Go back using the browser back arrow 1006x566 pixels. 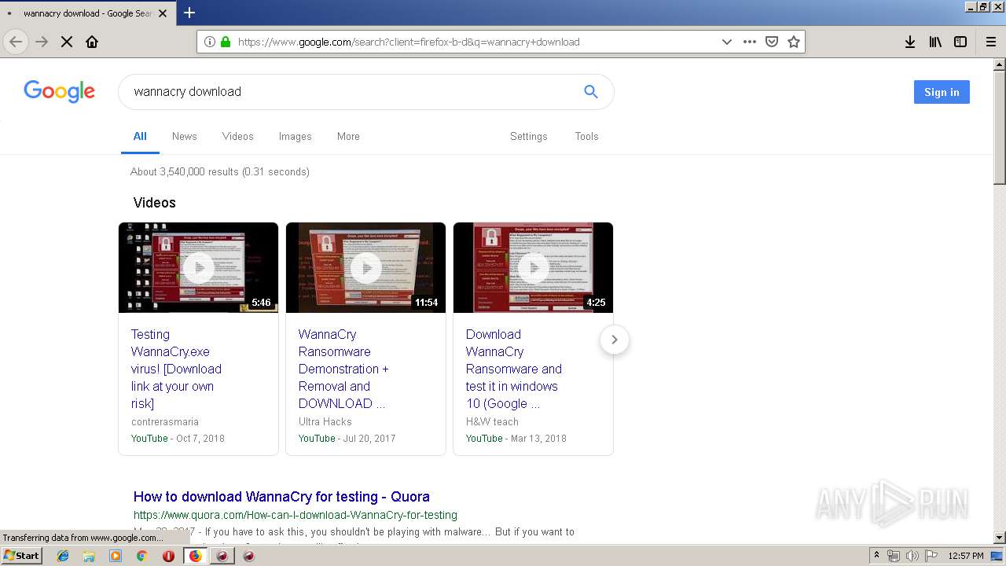(x=16, y=42)
